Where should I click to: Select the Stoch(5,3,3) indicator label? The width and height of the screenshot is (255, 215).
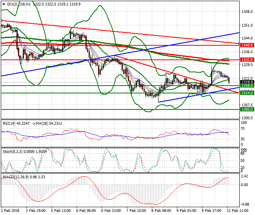pyautogui.click(x=13, y=152)
